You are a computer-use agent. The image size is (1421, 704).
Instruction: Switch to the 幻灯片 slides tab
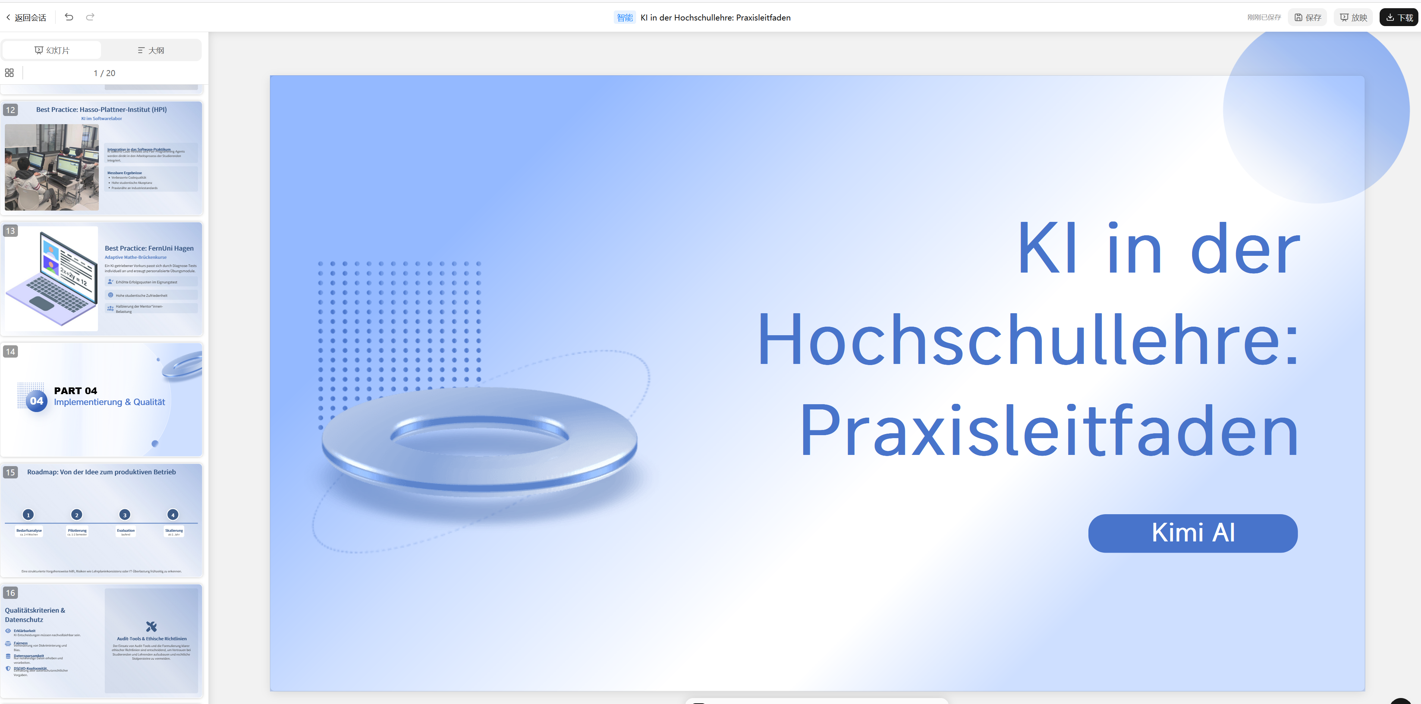[52, 50]
